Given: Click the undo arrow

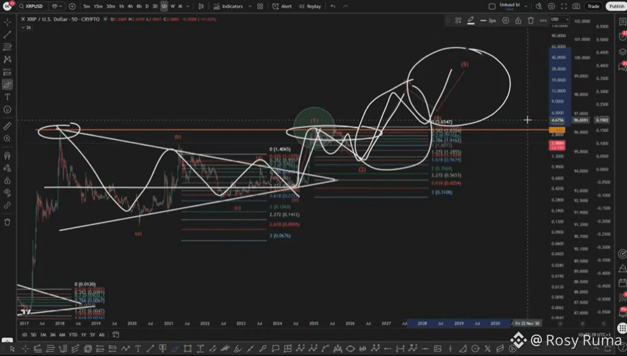Looking at the screenshot, I should click(x=332, y=6).
